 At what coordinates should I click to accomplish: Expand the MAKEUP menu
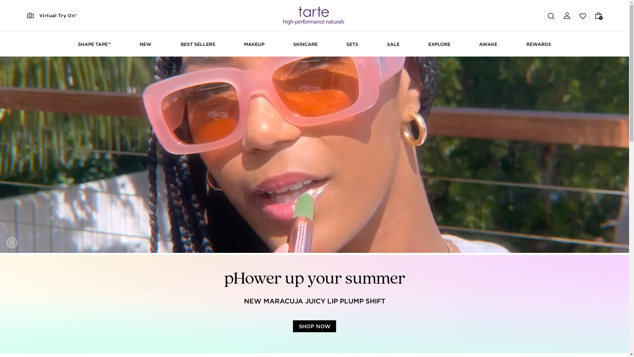tap(254, 44)
